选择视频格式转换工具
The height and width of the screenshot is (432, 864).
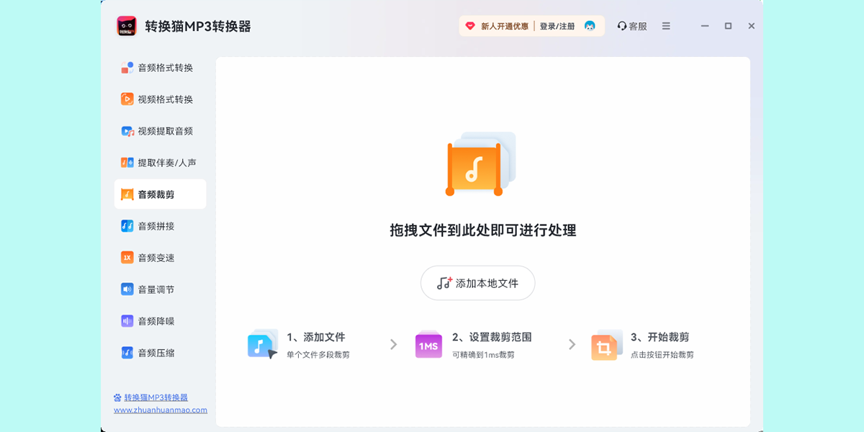tap(153, 99)
